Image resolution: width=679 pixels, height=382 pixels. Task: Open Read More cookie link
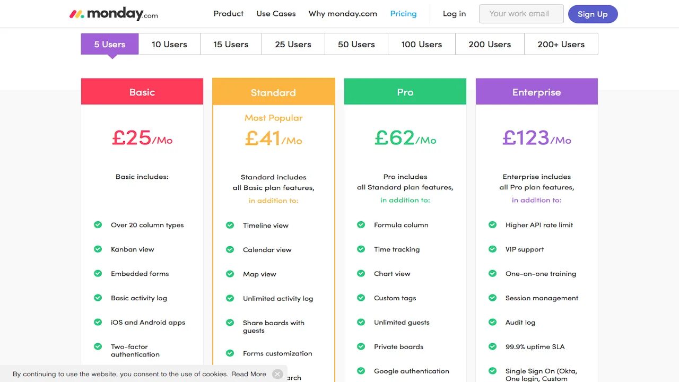(249, 374)
